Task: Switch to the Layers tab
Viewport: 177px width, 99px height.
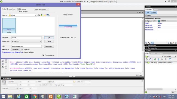Action: pyautogui.click(x=156, y=9)
